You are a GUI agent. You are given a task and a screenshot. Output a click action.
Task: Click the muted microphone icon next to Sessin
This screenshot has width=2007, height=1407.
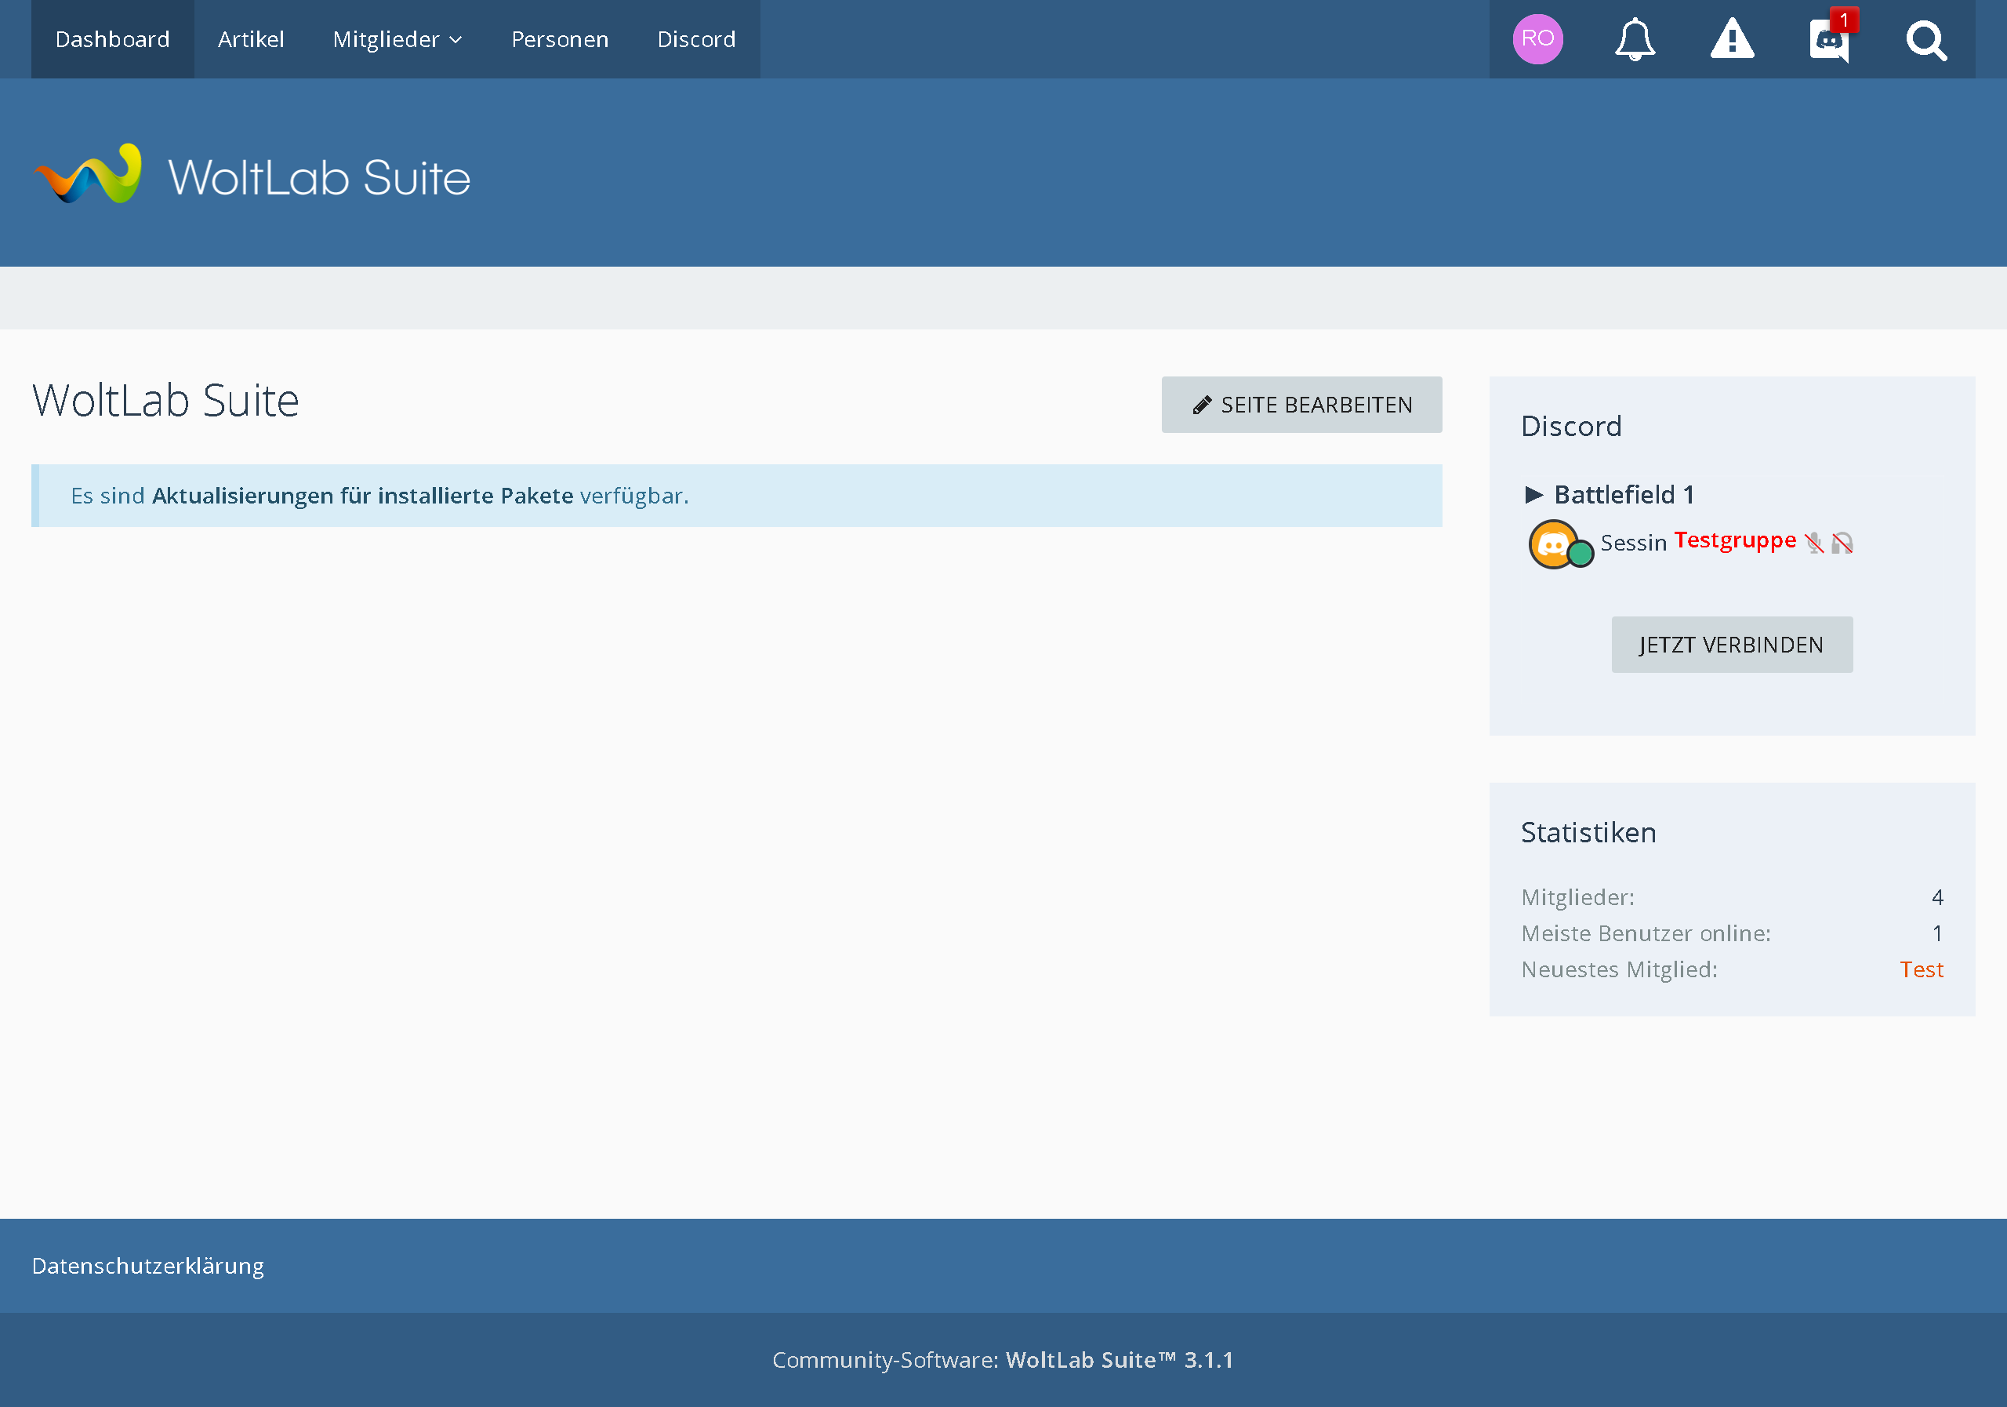(1814, 543)
